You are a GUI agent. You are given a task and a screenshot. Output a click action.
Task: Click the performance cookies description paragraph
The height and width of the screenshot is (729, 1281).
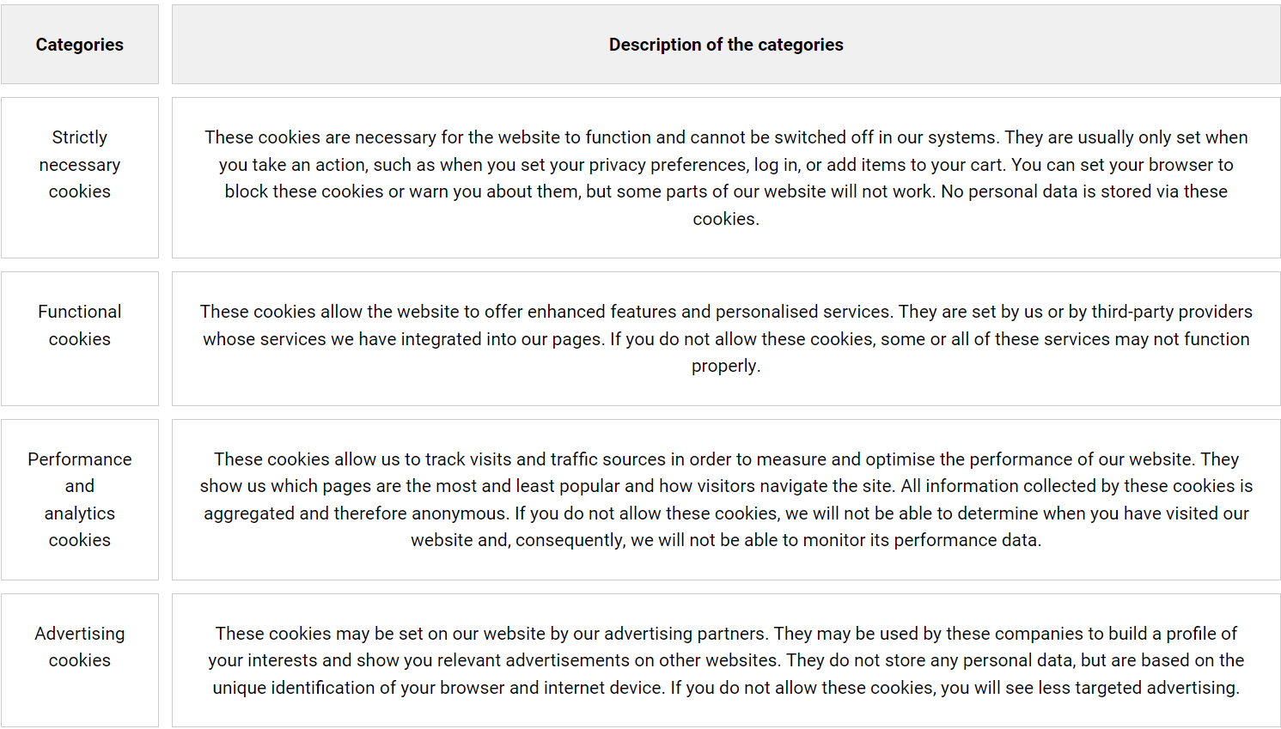tap(726, 500)
